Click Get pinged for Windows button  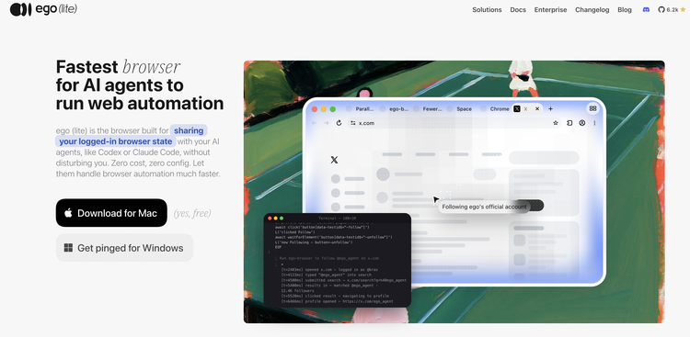point(124,248)
